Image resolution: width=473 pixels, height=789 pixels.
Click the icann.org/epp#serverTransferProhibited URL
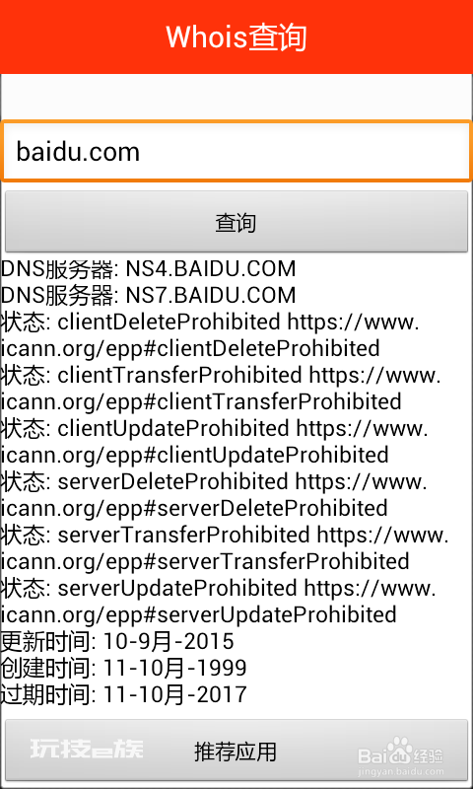[205, 561]
